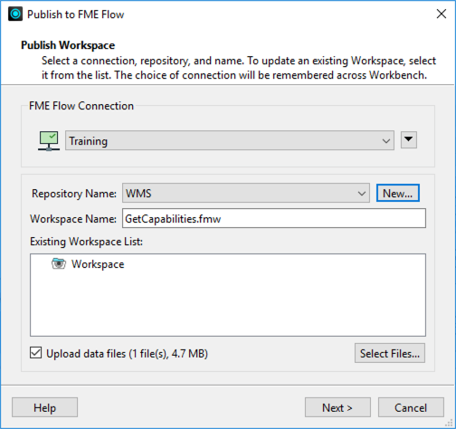Expand the Repository Name chevron arrow
The image size is (456, 429).
coord(362,194)
